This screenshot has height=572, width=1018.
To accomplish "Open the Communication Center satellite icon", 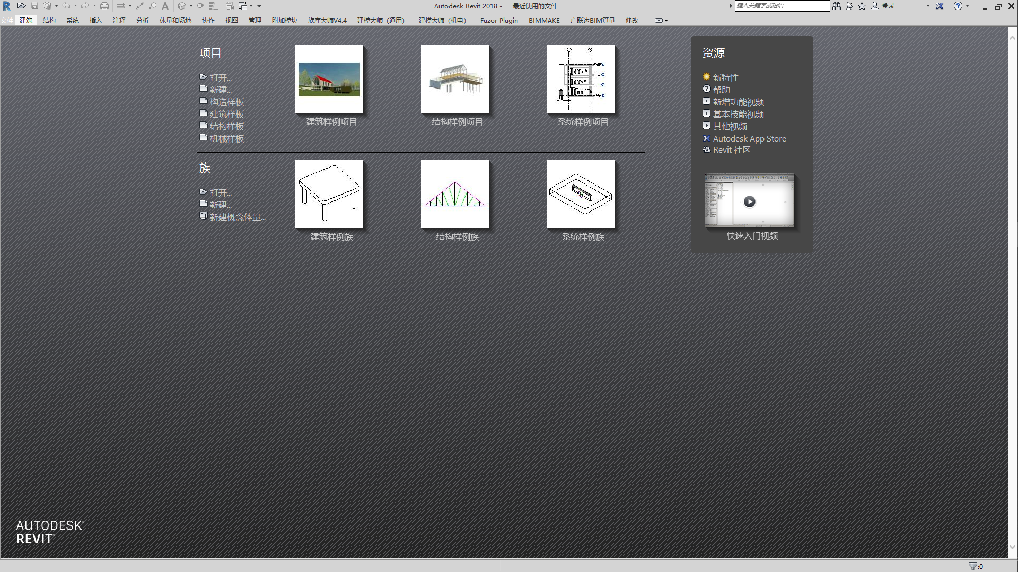I will coord(849,6).
